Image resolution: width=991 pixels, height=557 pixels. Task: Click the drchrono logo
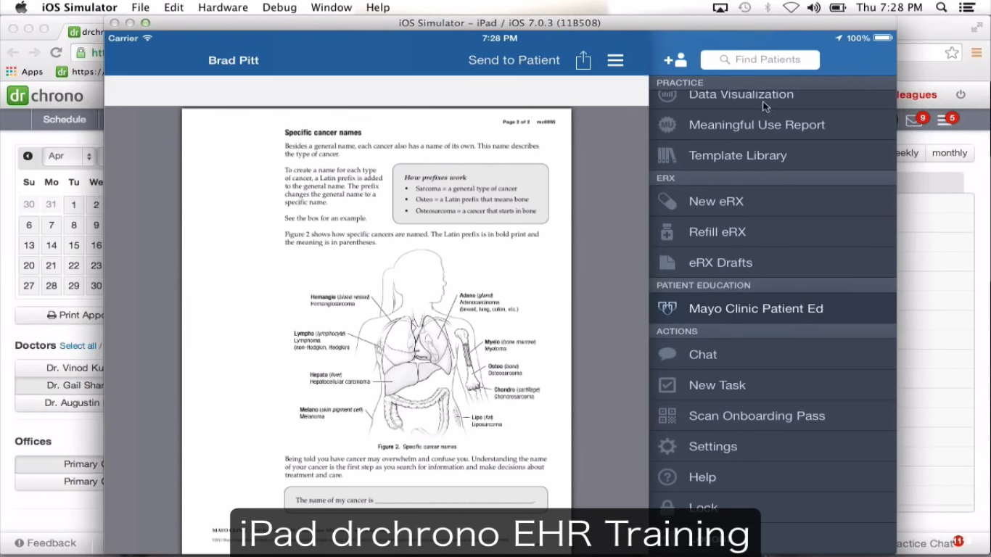point(45,96)
